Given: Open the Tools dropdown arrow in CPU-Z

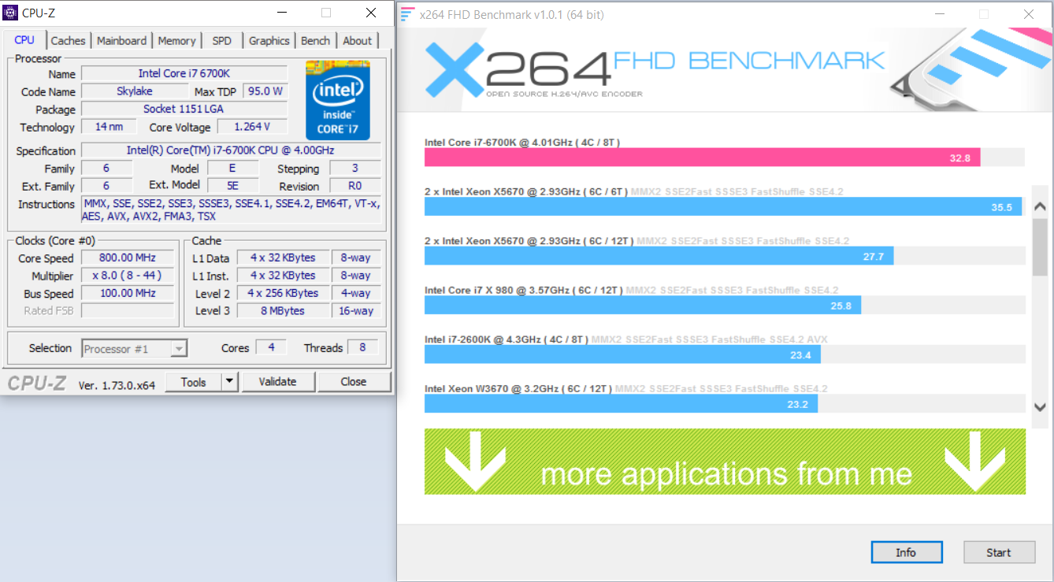Looking at the screenshot, I should (x=229, y=382).
